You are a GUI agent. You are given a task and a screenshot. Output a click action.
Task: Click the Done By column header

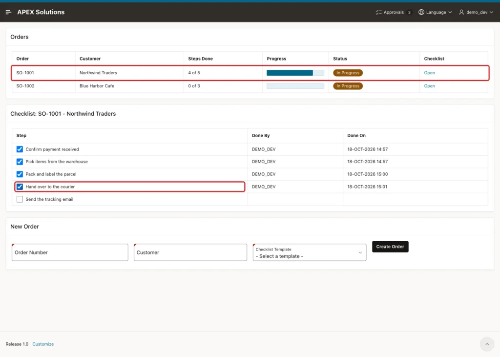pos(261,136)
